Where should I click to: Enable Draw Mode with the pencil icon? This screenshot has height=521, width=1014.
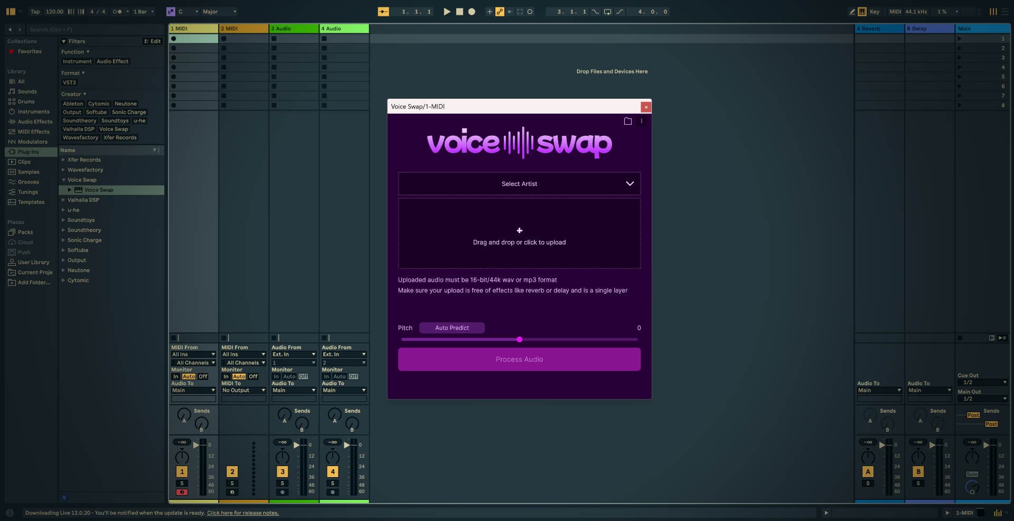[852, 11]
